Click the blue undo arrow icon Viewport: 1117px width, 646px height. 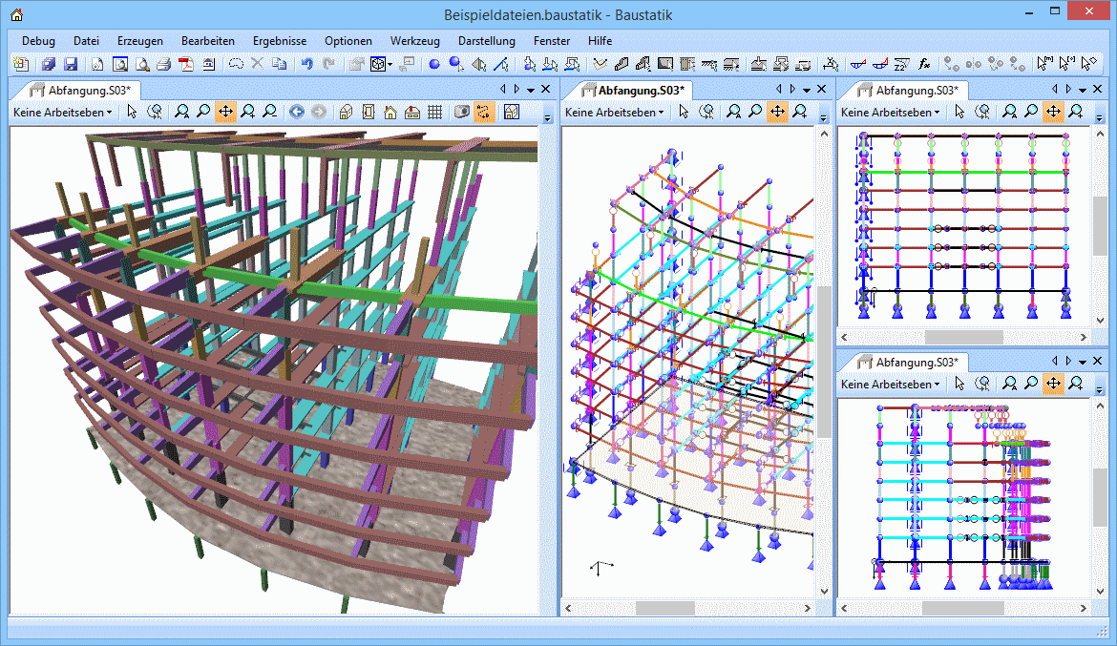click(306, 65)
